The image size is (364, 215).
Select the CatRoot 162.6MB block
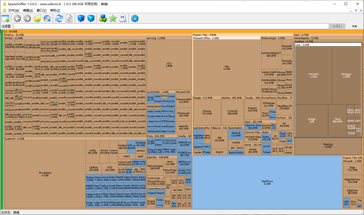tap(94, 169)
